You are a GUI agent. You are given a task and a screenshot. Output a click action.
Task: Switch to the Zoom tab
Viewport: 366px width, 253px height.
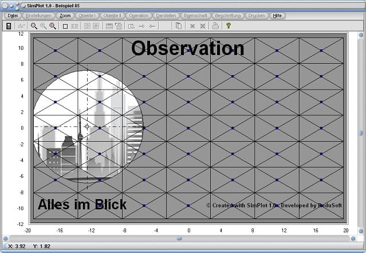coord(65,15)
